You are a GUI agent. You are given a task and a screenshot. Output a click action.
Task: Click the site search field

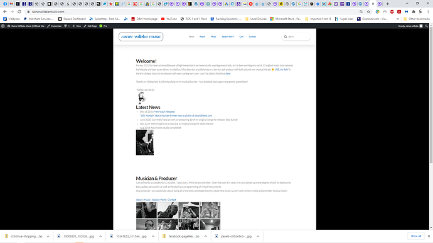click(x=296, y=37)
